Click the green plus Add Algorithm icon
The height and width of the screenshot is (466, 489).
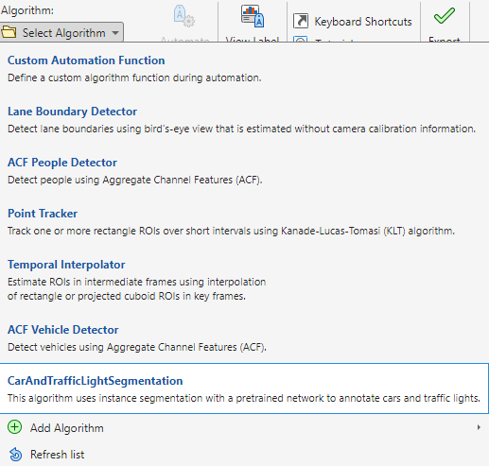tap(14, 427)
